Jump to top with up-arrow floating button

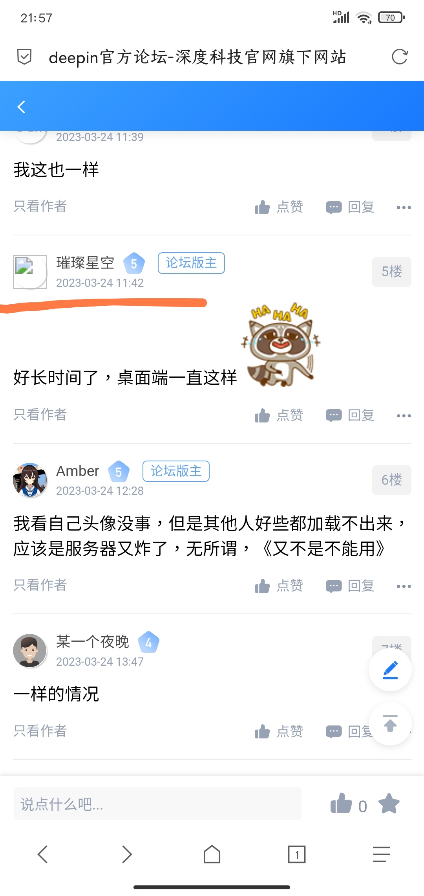tap(390, 724)
